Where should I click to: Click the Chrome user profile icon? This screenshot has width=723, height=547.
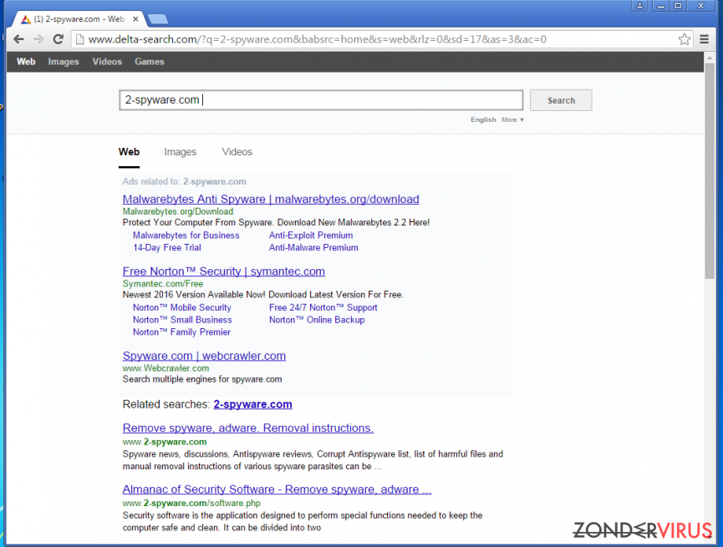click(640, 6)
